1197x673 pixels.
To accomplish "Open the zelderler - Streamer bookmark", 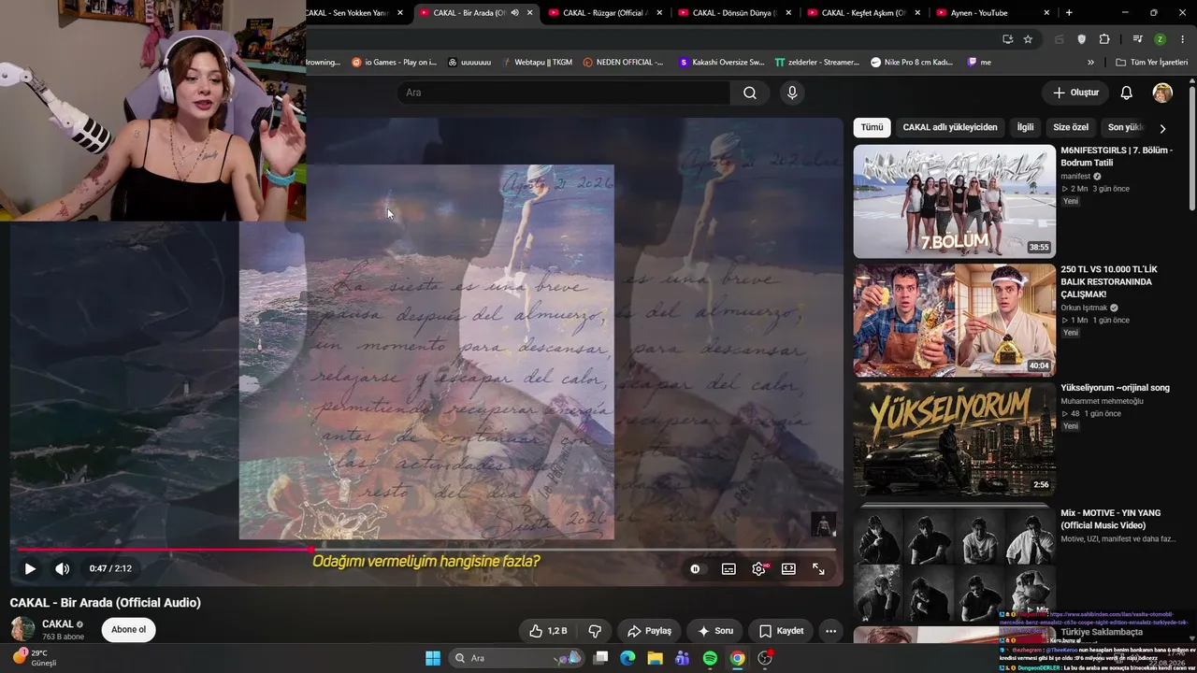I will [x=816, y=63].
